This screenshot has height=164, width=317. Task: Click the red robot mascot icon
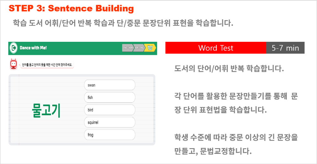[x=13, y=65]
